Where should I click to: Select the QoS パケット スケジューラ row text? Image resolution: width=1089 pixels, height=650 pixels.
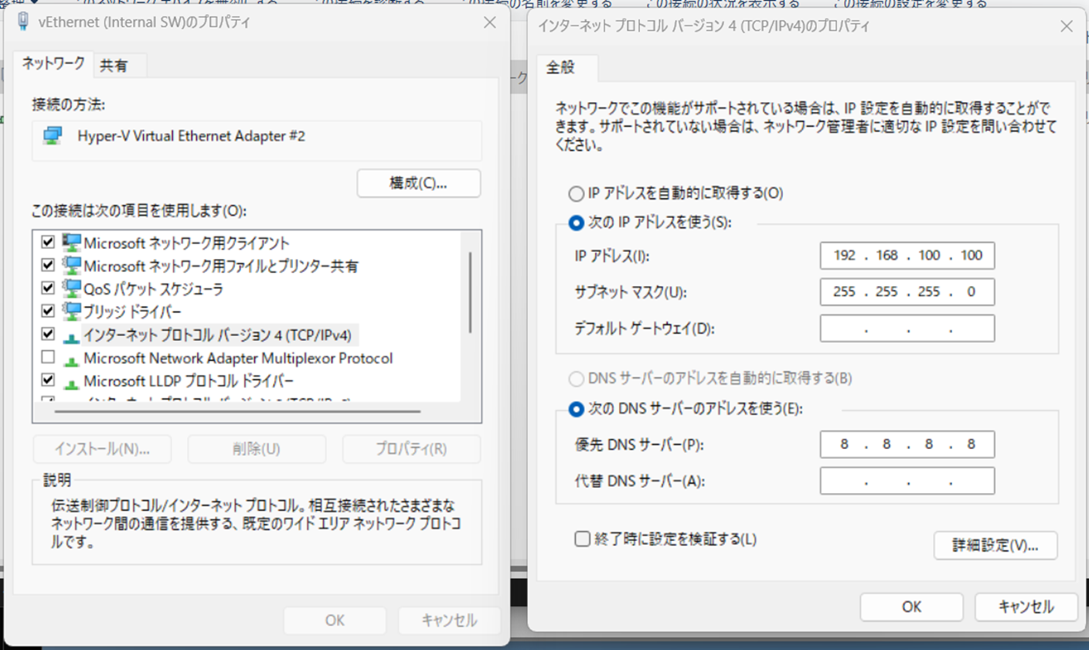coord(153,289)
